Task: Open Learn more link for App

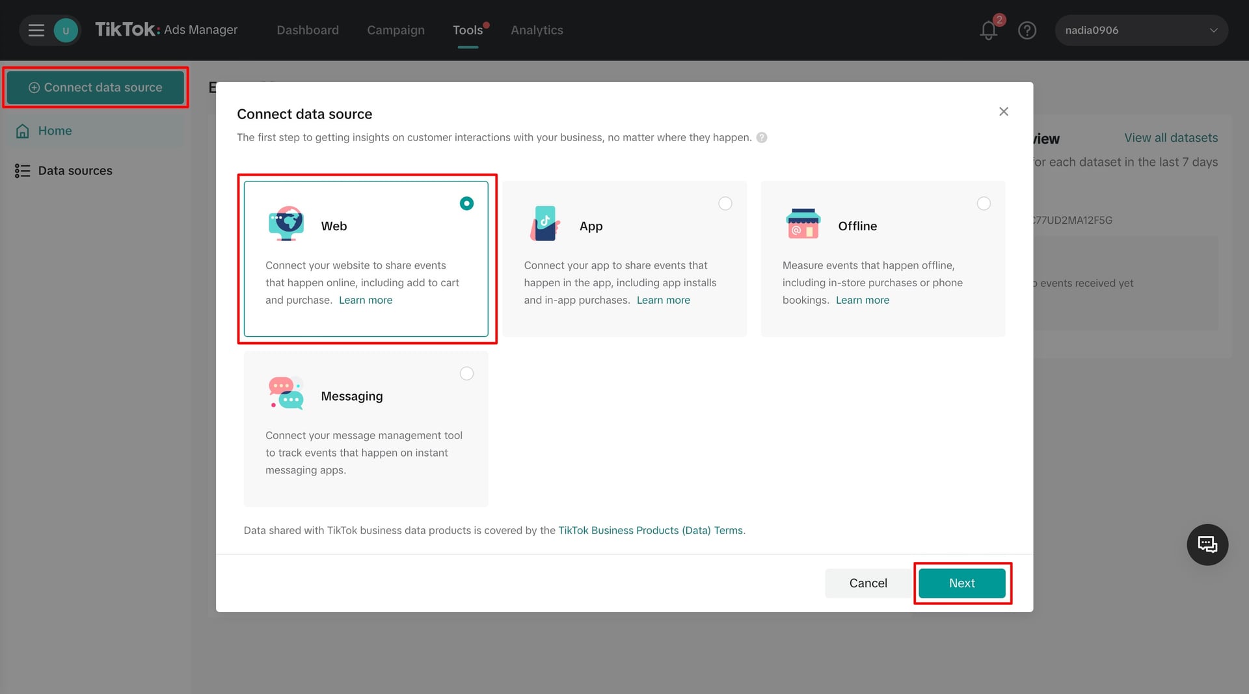Action: pyautogui.click(x=664, y=300)
